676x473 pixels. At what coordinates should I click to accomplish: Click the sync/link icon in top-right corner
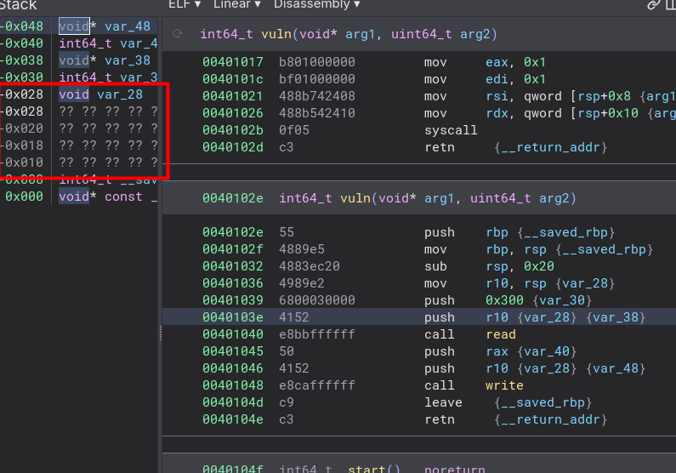[653, 5]
